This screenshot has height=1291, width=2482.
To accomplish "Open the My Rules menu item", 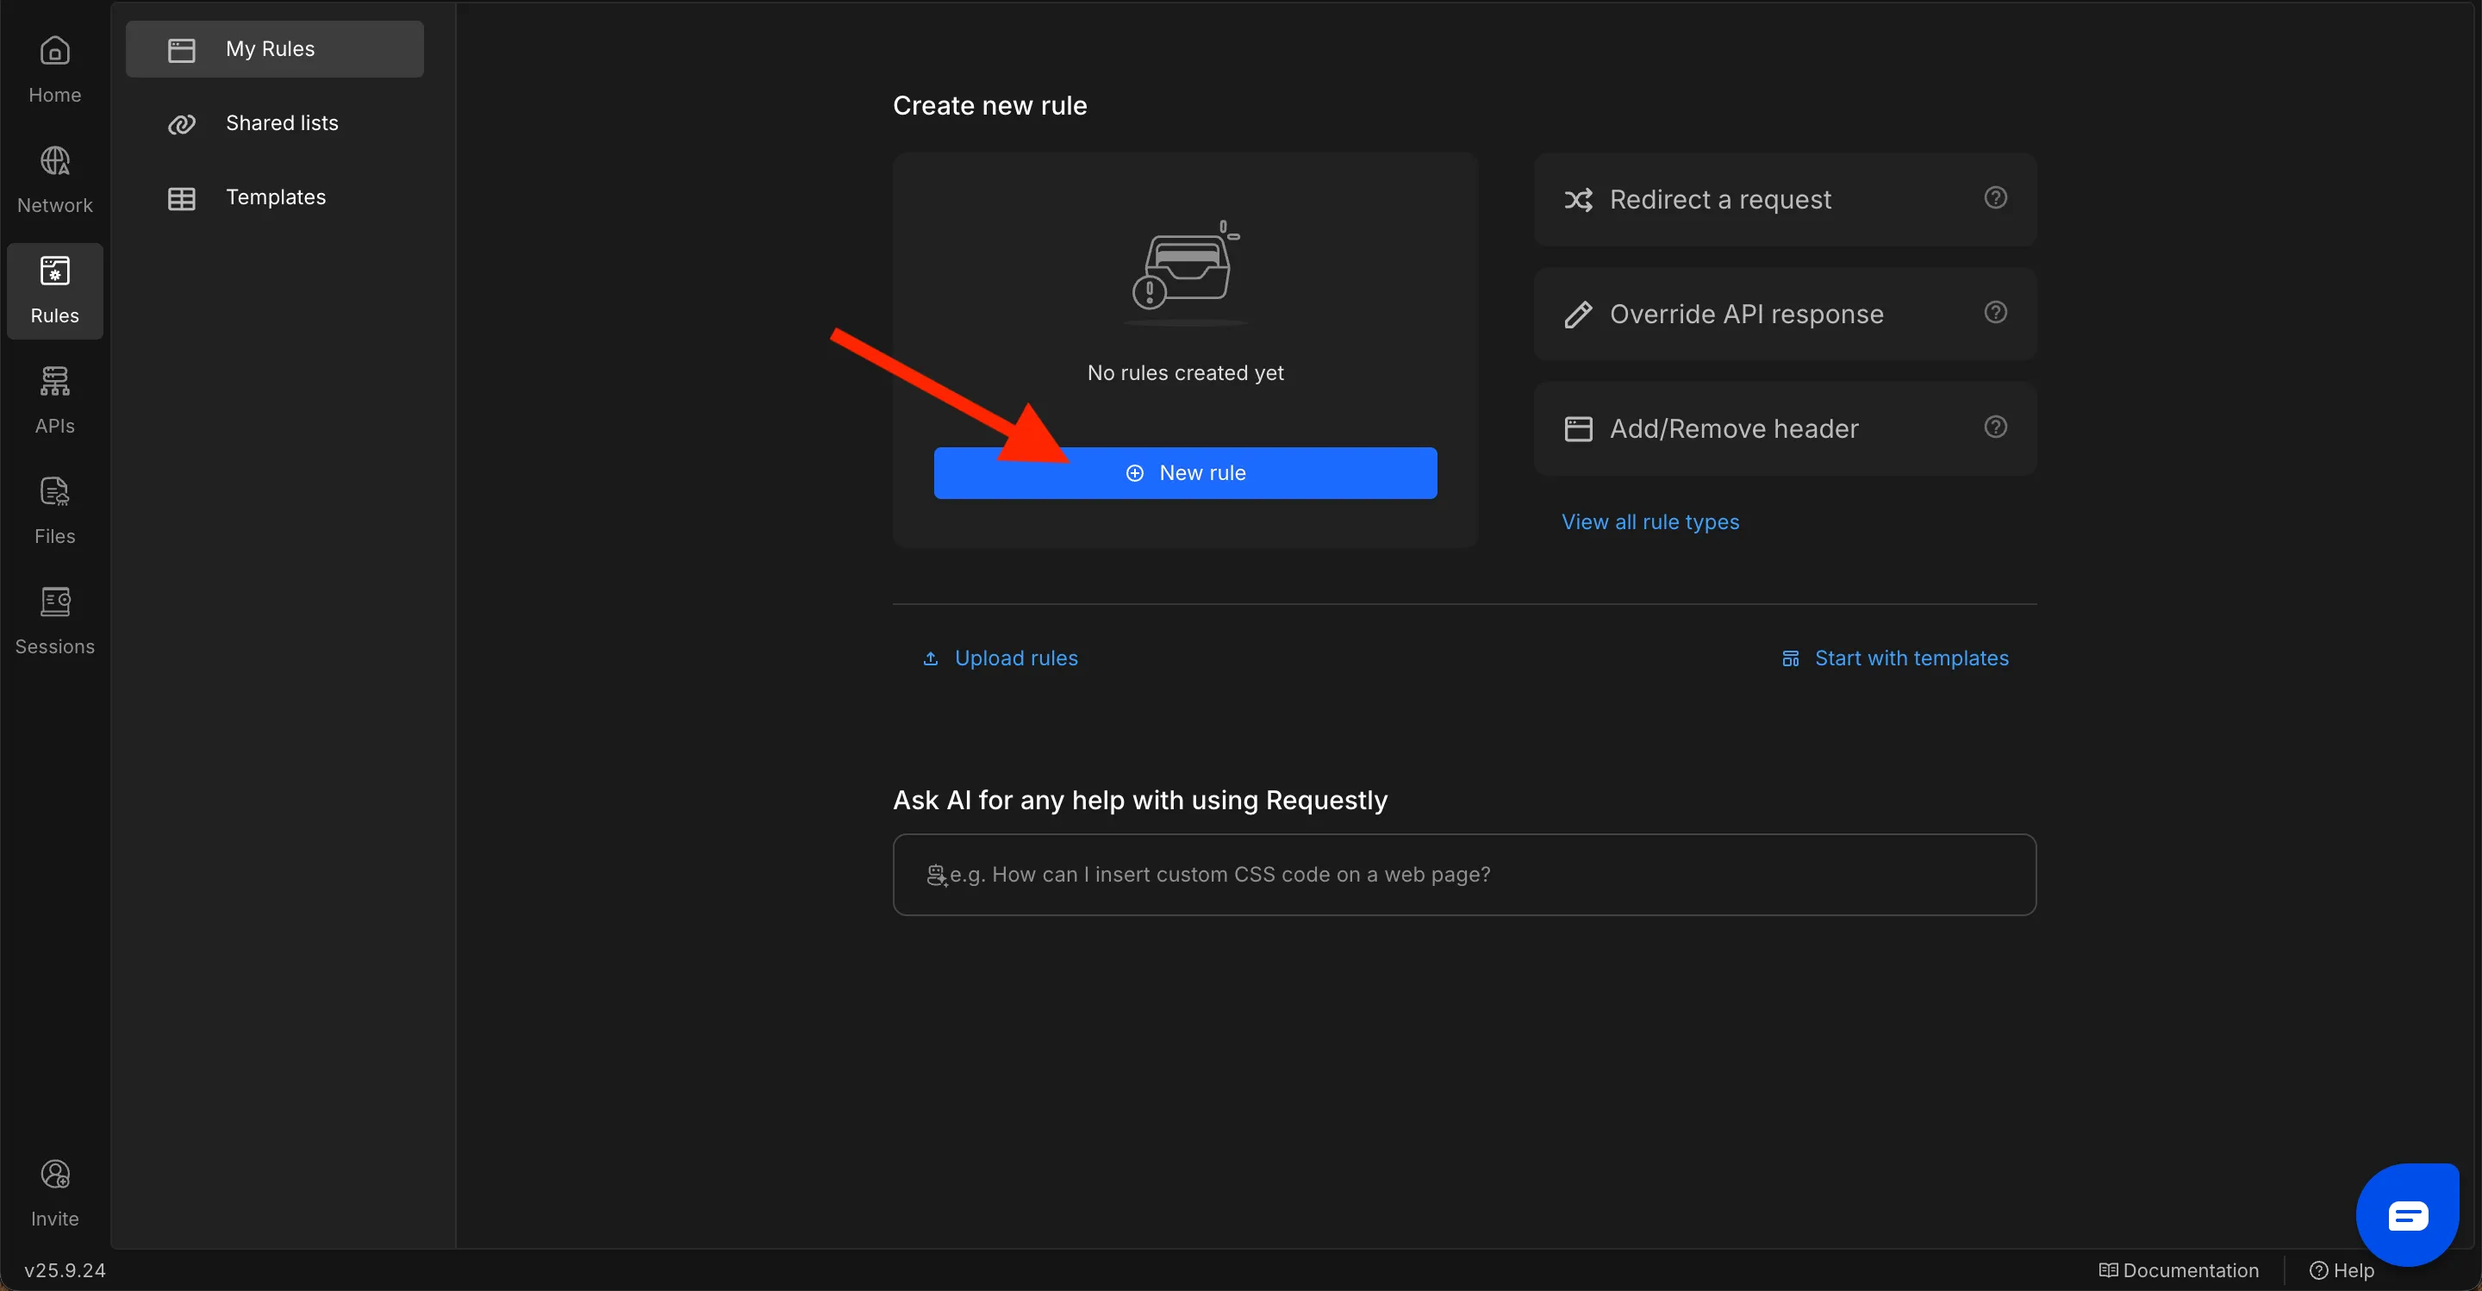I will point(275,49).
